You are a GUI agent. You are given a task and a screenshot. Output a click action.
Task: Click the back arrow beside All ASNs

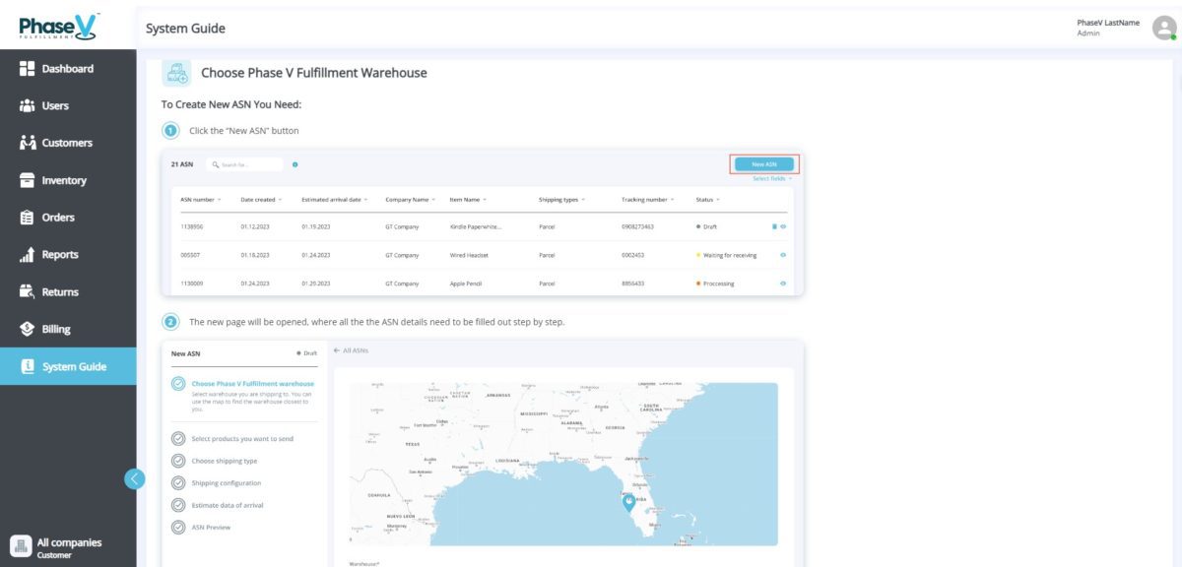pos(336,350)
